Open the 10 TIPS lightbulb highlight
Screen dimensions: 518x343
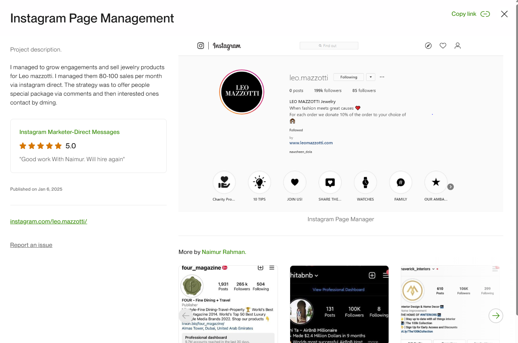point(260,182)
